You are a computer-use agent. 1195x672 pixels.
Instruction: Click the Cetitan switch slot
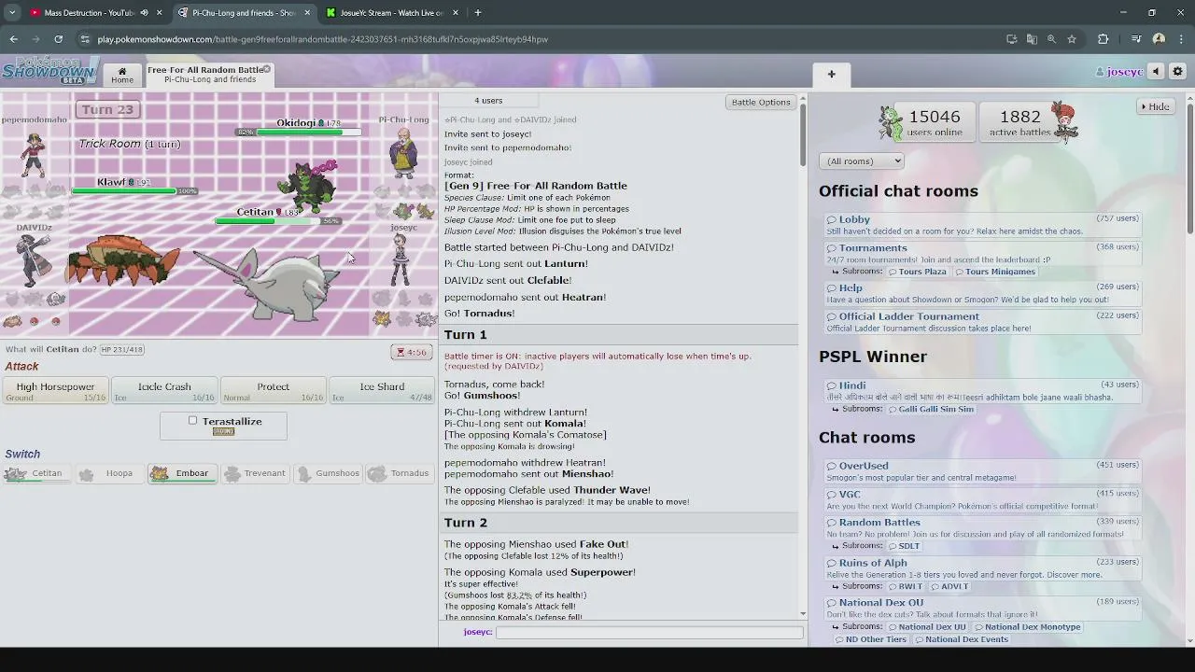(x=36, y=473)
